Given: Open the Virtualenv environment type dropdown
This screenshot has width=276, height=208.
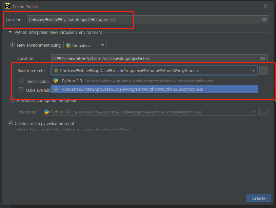Looking at the screenshot, I should pos(85,45).
